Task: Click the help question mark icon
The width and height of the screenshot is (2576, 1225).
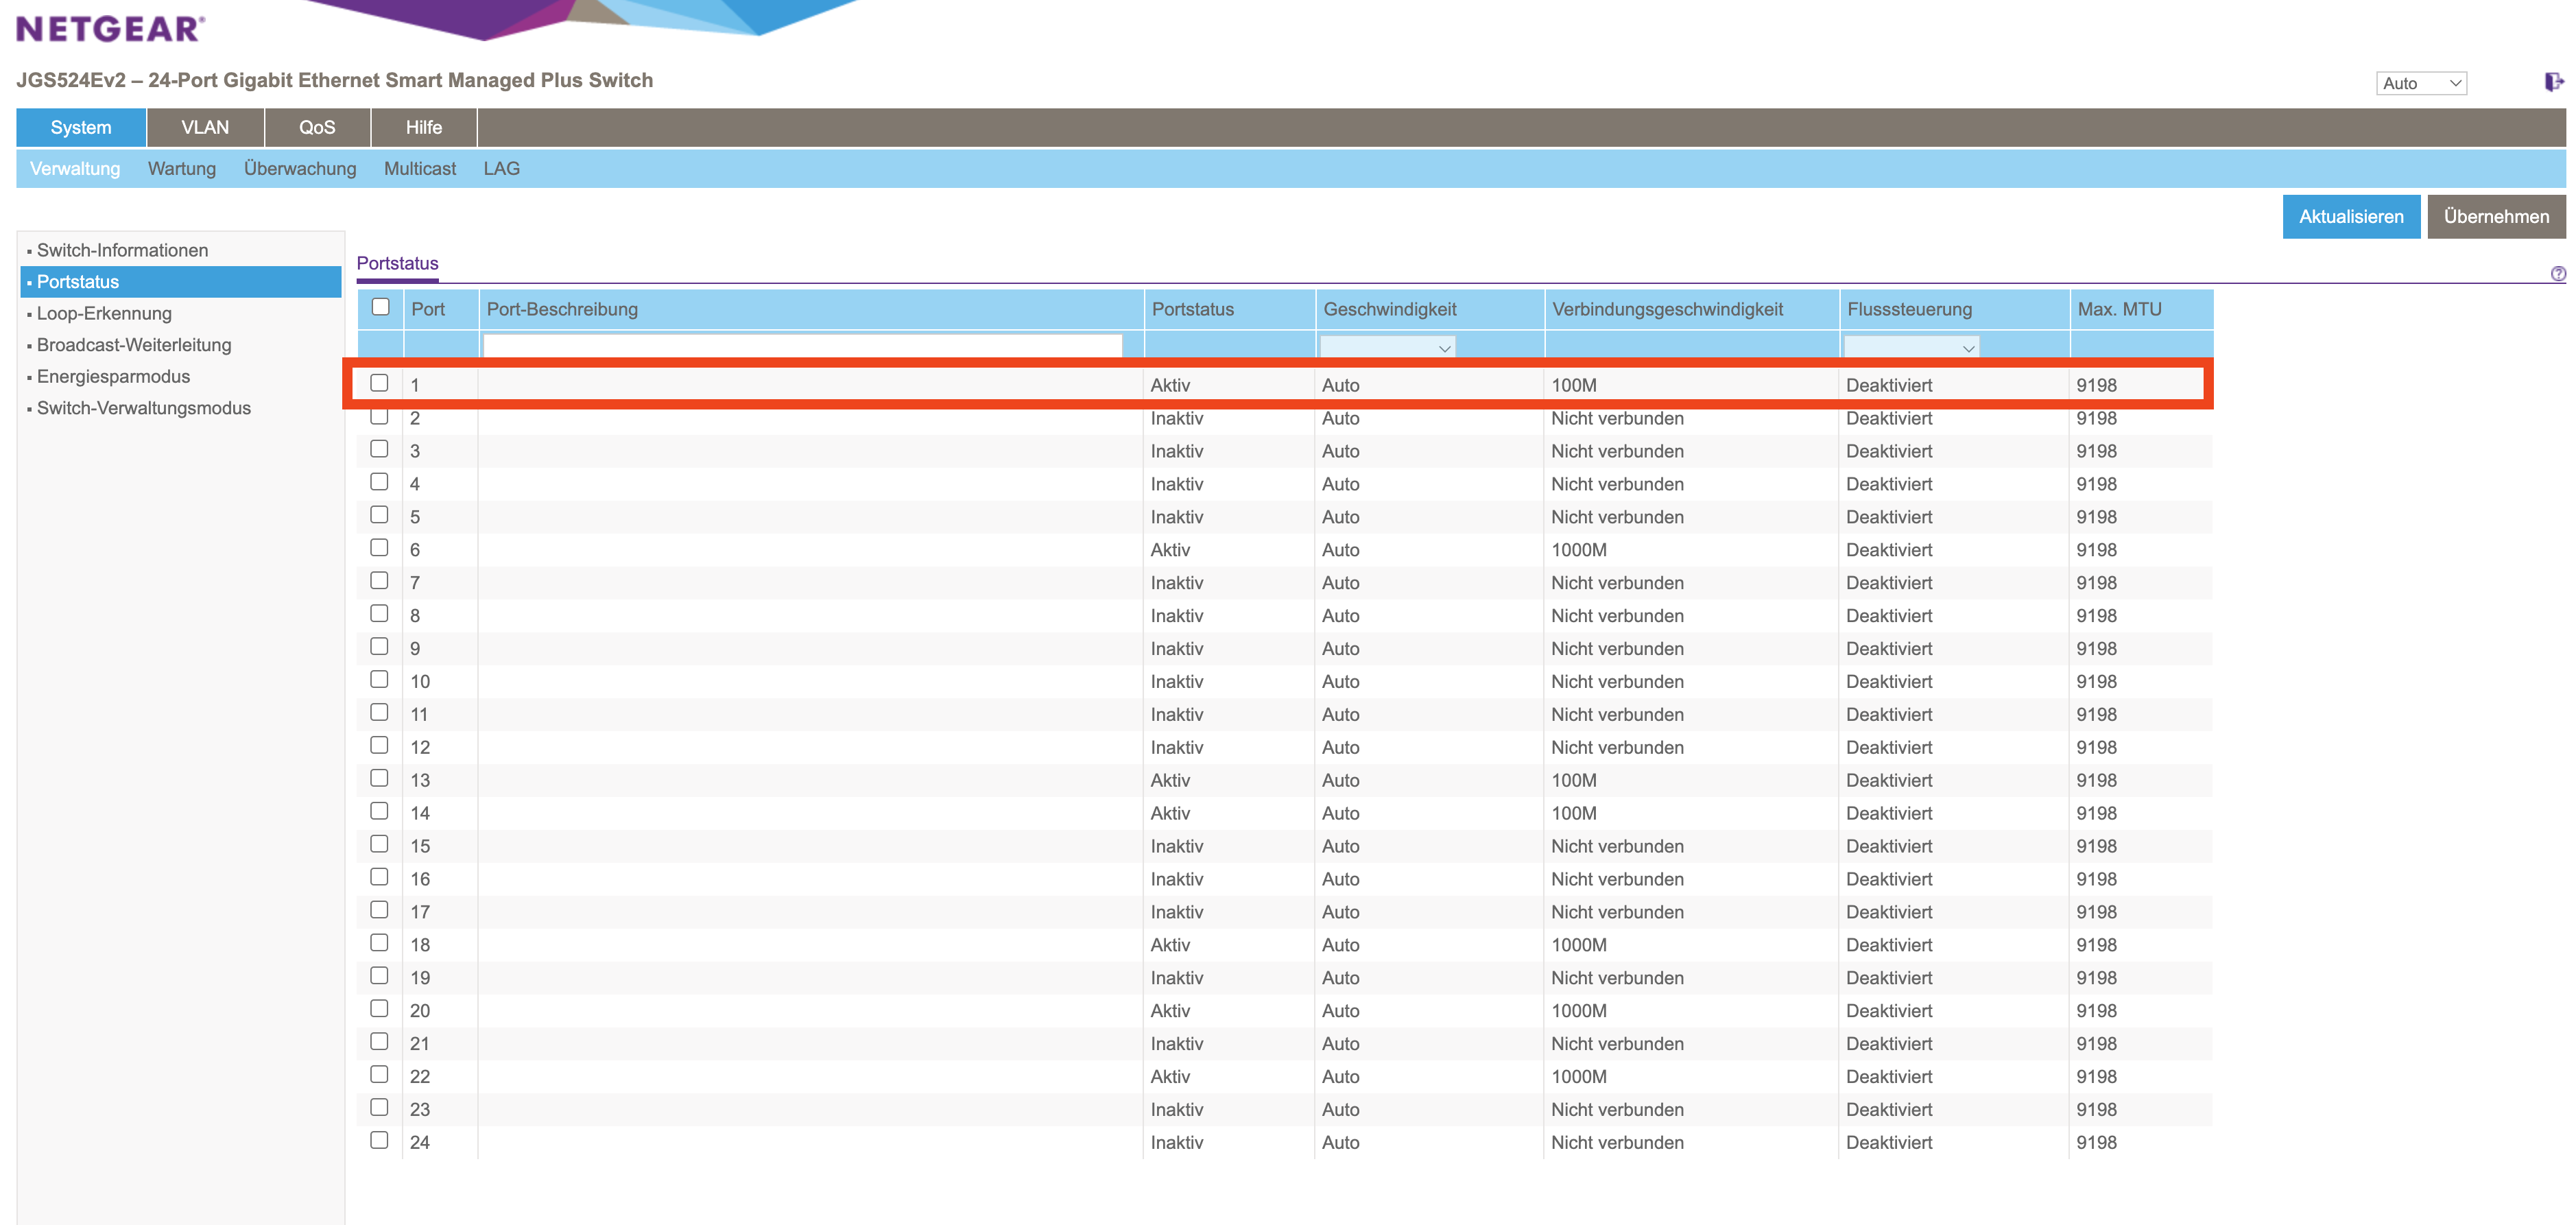Action: [x=2558, y=273]
